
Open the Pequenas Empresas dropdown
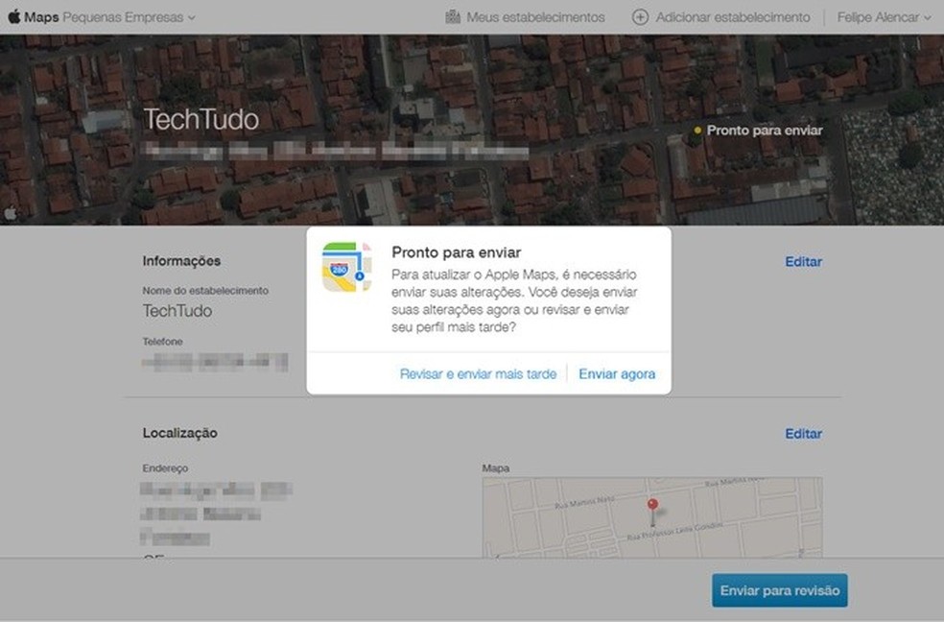point(129,17)
